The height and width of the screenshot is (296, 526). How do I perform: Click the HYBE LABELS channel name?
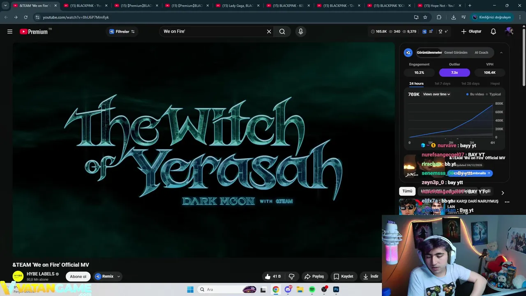[41, 274]
